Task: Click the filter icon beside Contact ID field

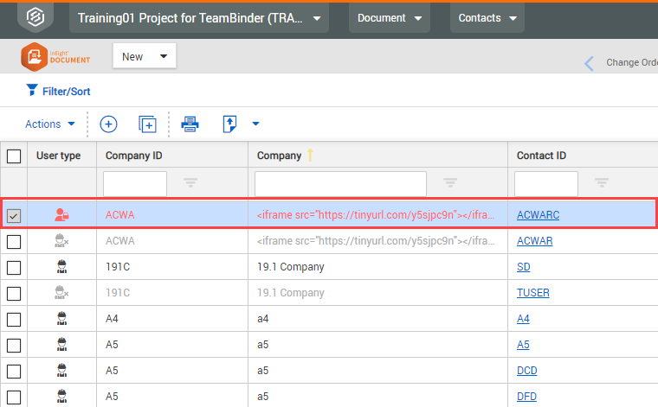Action: (602, 182)
